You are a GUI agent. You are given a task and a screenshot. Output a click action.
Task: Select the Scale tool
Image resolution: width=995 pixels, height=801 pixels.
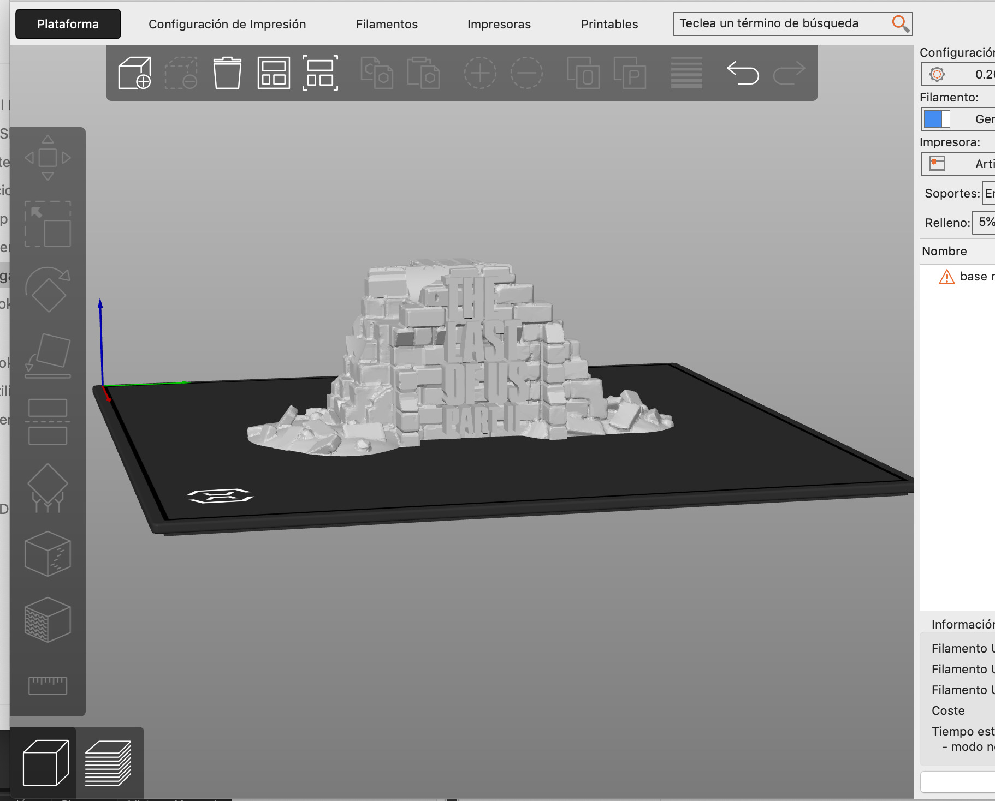point(48,224)
